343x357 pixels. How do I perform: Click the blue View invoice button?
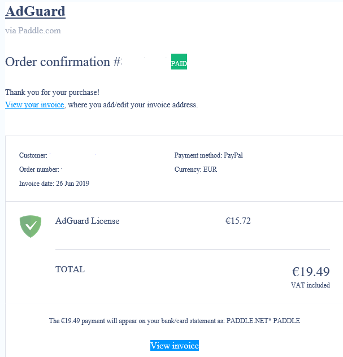[175, 345]
